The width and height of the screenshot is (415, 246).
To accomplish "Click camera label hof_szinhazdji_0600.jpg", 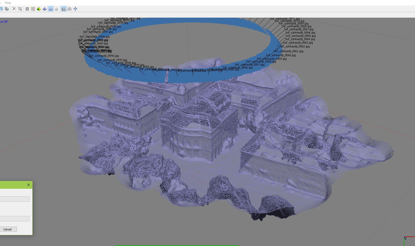I will (93, 43).
